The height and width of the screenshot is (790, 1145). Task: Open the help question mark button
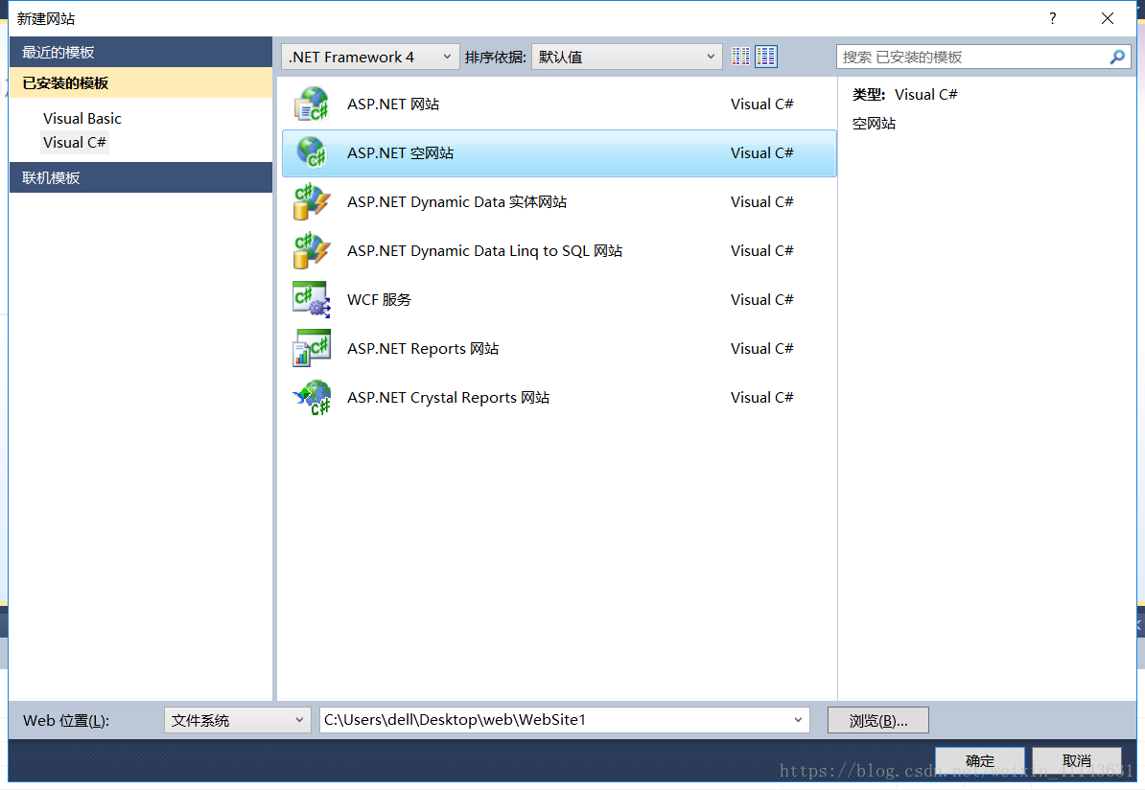1052,18
